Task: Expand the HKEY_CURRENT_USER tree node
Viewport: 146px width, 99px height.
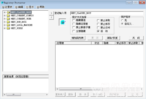Action: 5,19
